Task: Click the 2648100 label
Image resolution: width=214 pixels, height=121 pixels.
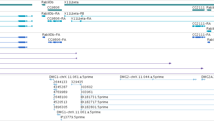Action: 60,97
